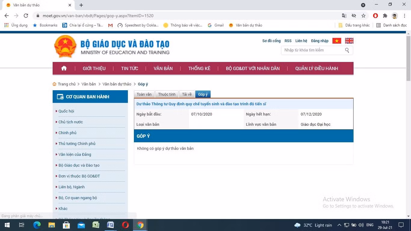Click the page vertical scrollbar
Screen dimensions: 411x231
[x=408, y=59]
